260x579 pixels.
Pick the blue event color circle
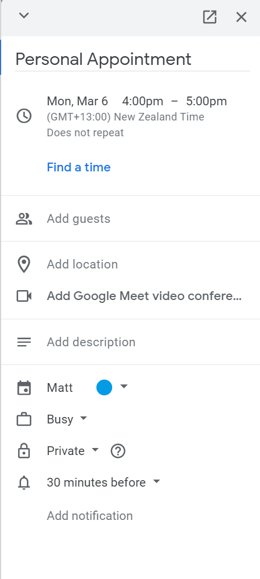tap(105, 387)
